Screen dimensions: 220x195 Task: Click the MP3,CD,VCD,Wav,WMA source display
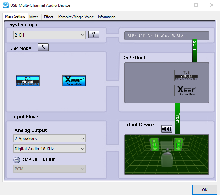click(x=164, y=36)
